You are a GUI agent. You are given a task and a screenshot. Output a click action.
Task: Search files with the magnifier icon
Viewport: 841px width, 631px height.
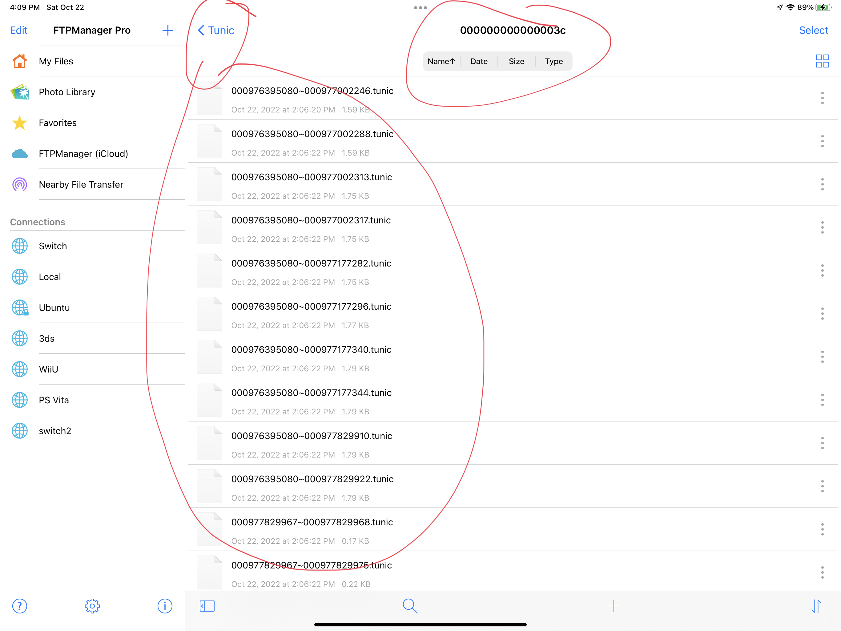(410, 606)
